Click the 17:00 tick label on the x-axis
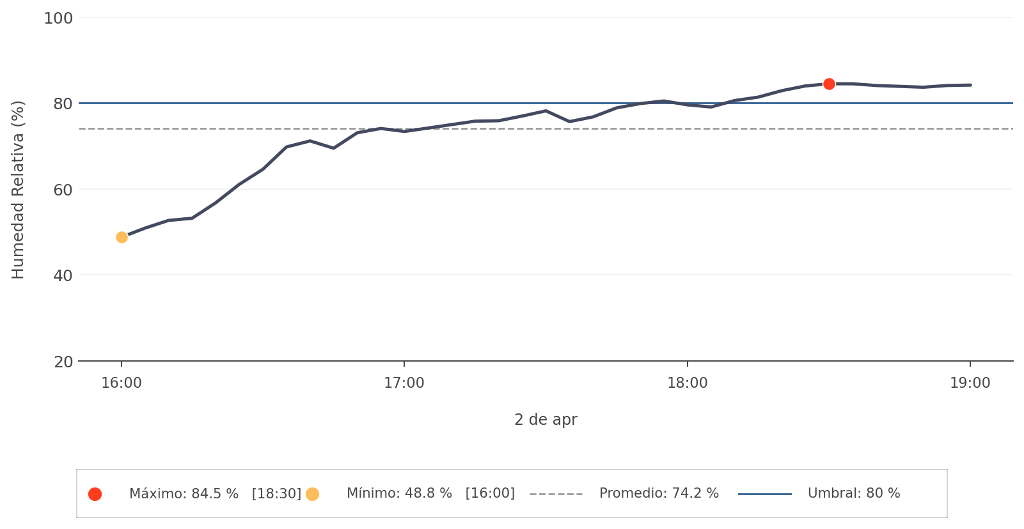 404,383
